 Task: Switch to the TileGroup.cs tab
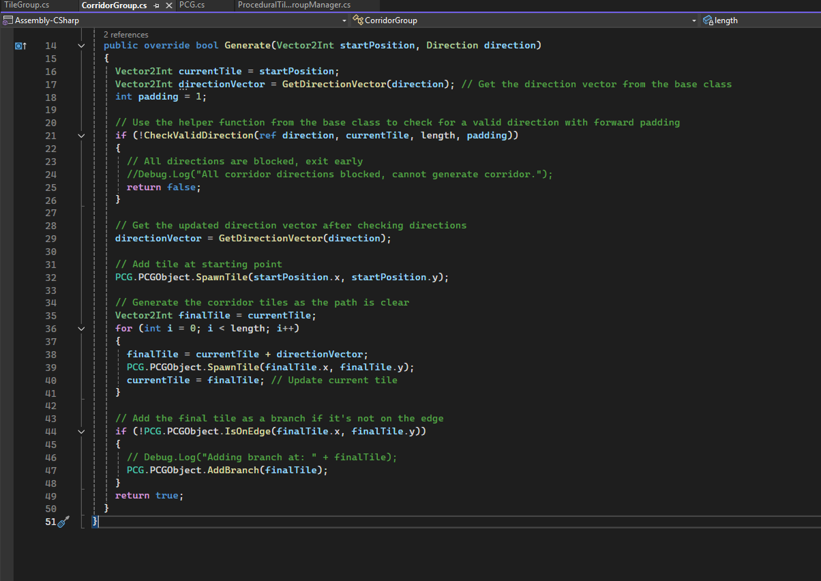[x=27, y=5]
